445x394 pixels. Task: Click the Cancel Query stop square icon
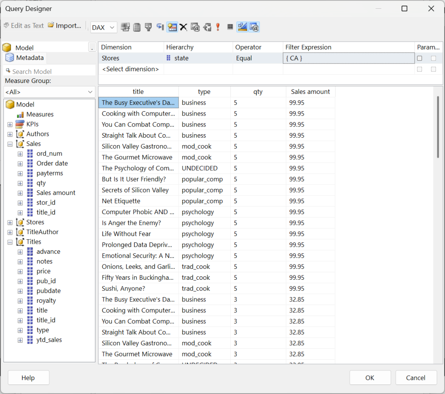tap(230, 27)
